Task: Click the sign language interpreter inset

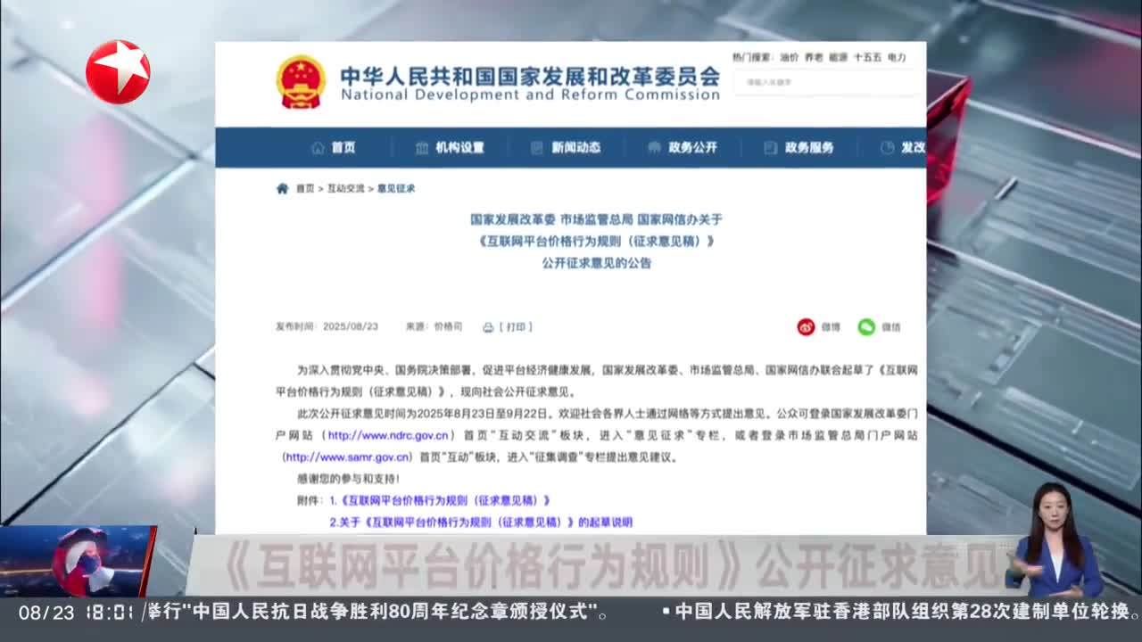Action: pos(1054,540)
